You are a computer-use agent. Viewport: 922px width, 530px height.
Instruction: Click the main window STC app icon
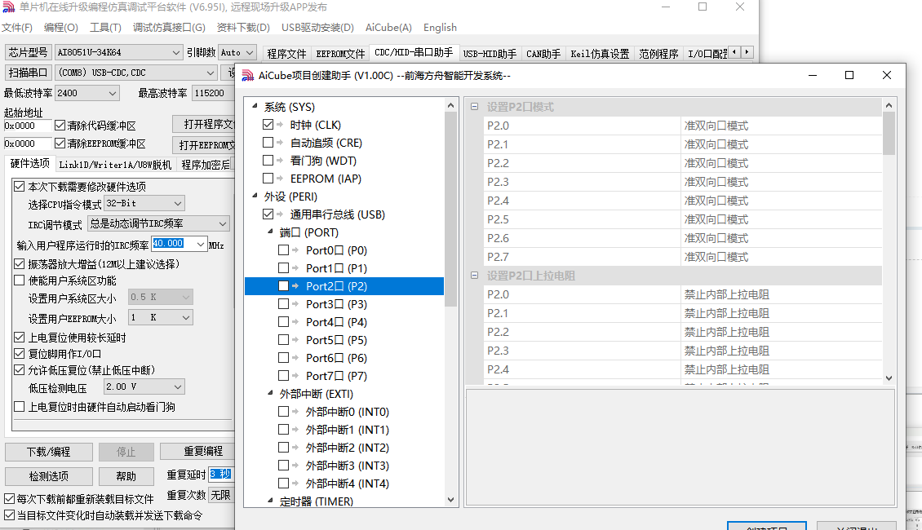point(9,7)
